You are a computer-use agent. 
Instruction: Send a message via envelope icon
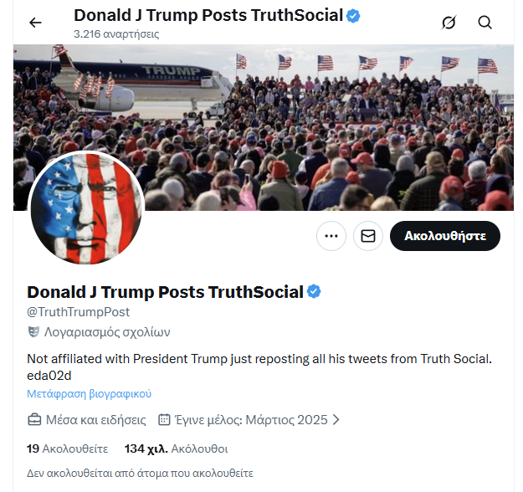tap(368, 236)
